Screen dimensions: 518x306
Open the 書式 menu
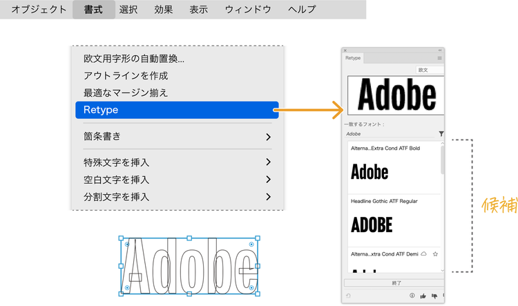[x=93, y=9]
